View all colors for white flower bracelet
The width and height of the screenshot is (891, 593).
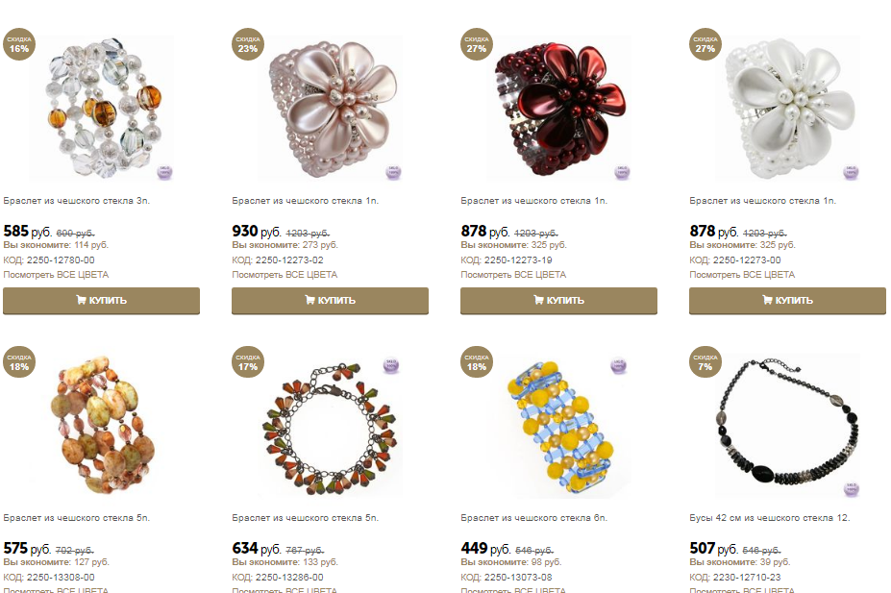click(x=742, y=275)
